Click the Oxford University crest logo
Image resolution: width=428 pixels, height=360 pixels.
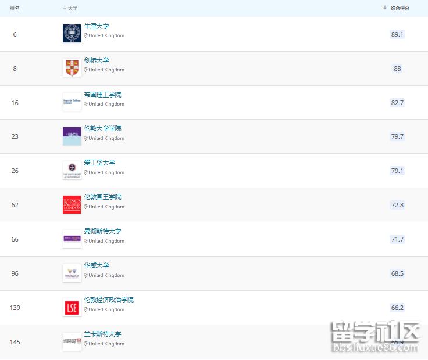pos(72,34)
